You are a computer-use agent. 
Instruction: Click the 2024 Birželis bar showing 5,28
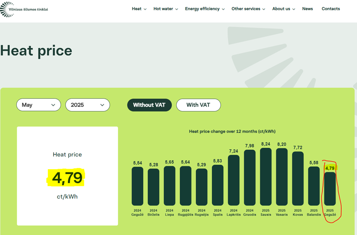click(x=154, y=187)
